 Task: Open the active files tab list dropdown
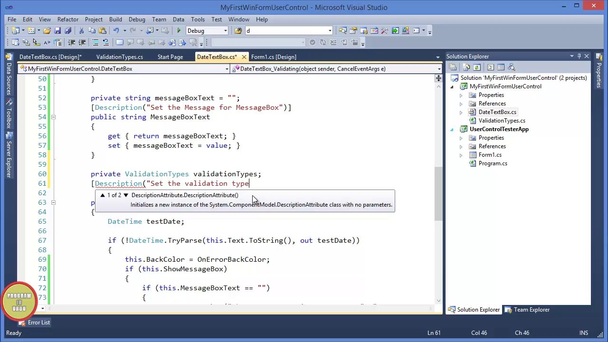(438, 57)
